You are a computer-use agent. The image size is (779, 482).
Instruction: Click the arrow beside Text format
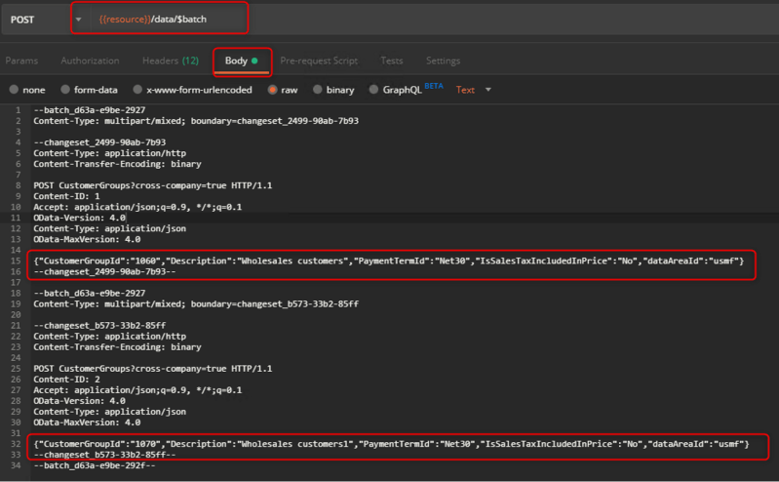pos(488,90)
